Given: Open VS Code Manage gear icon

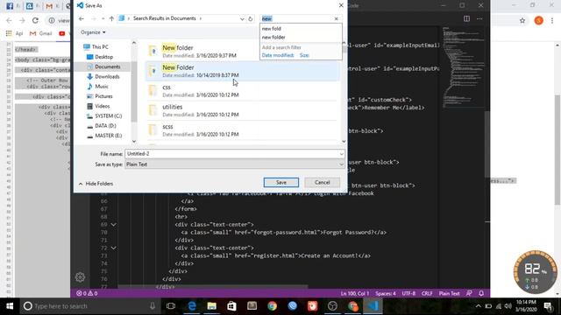Looking at the screenshot, I should click(x=80, y=277).
